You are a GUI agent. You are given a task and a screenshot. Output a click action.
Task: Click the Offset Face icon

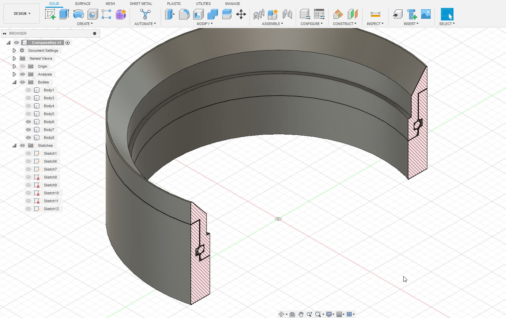tap(227, 14)
